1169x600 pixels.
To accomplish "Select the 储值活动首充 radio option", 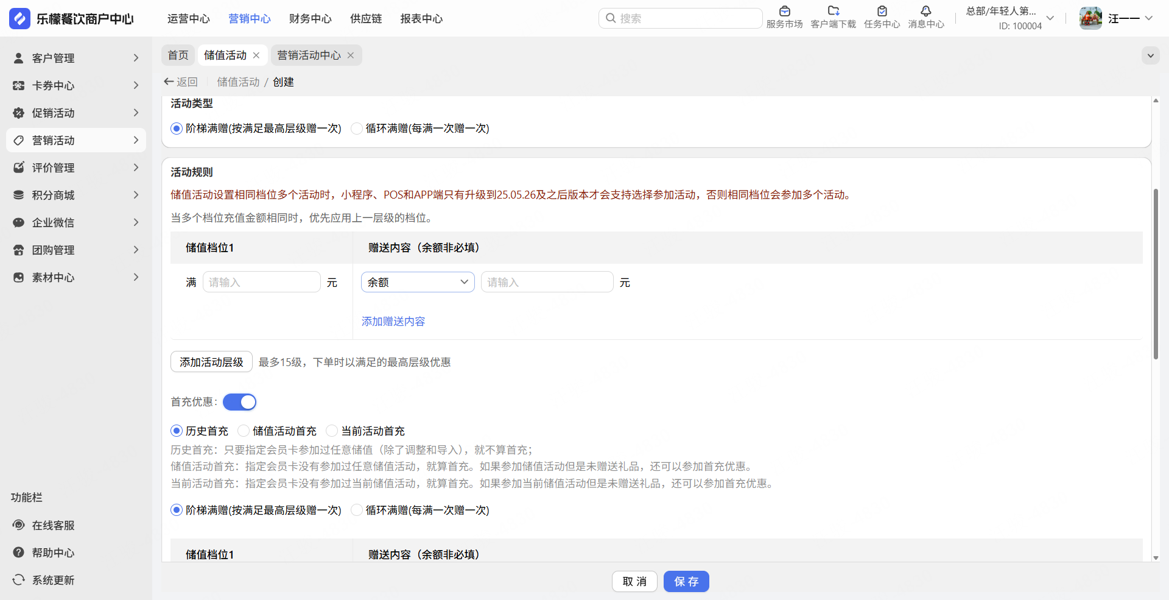I will point(244,431).
